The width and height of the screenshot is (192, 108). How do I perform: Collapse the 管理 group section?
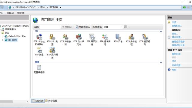pos(161,62)
